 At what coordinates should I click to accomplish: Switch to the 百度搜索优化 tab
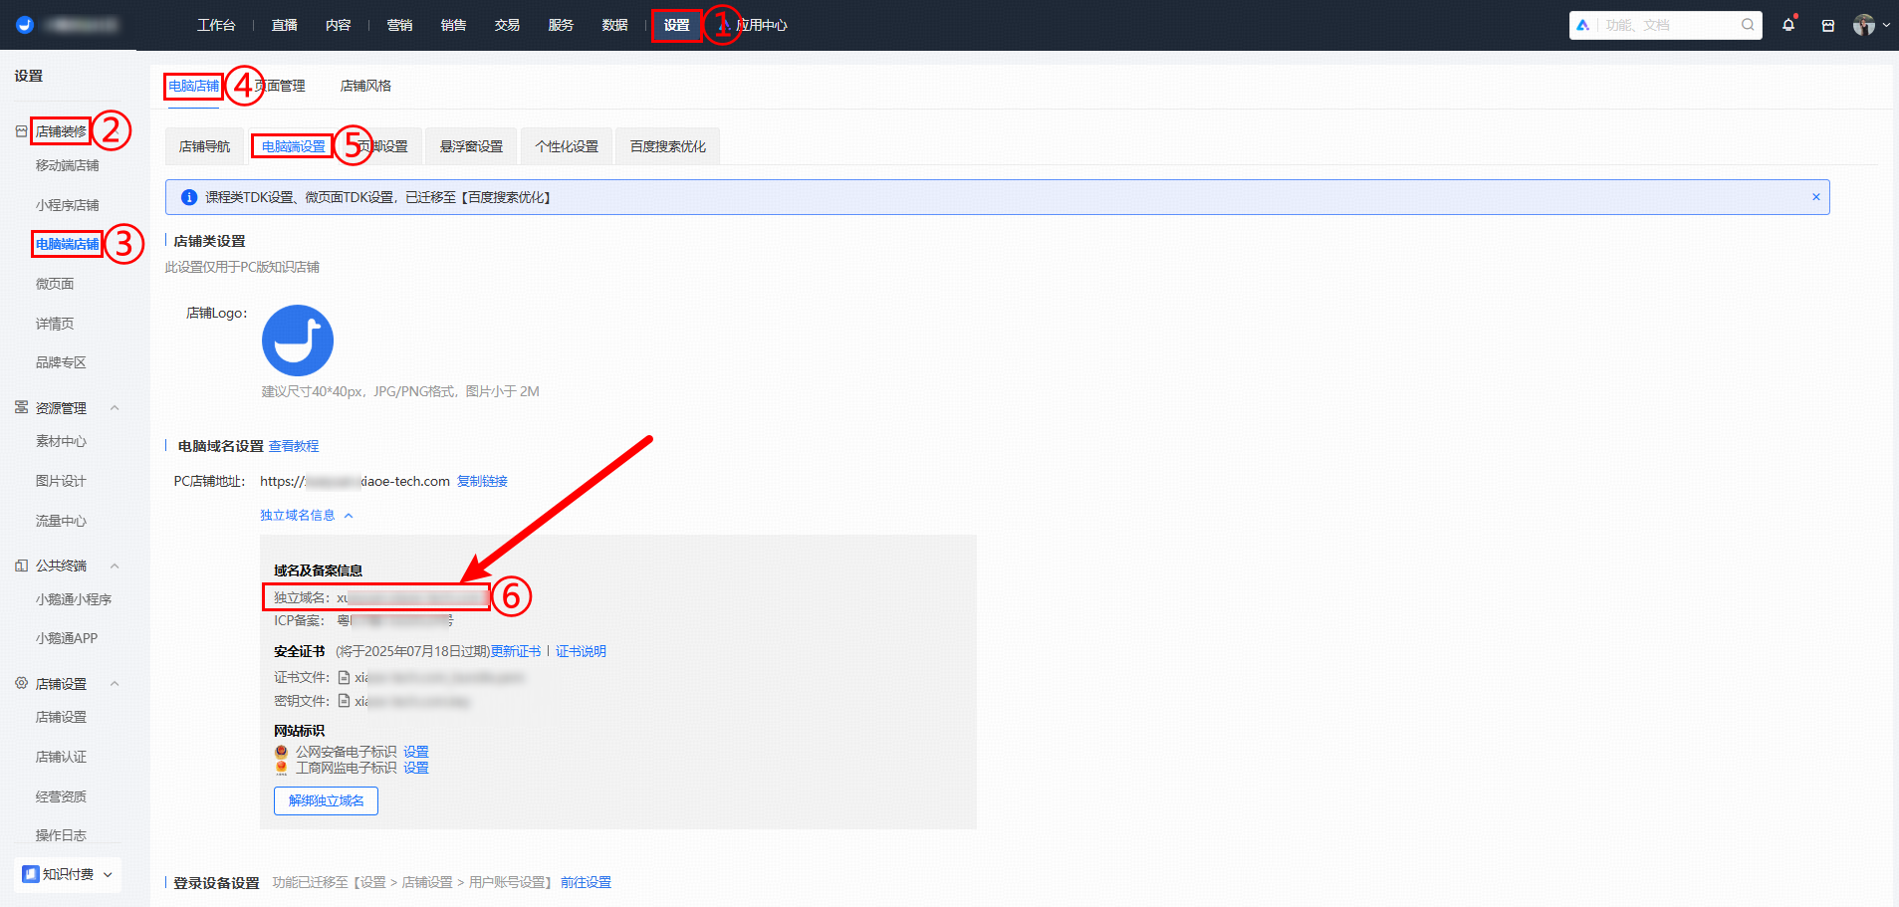pos(667,146)
